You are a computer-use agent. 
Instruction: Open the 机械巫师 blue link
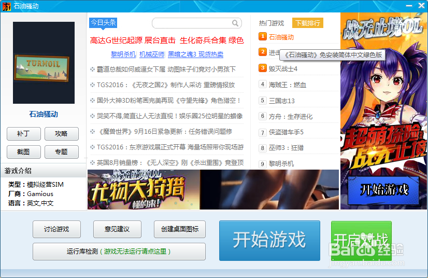pos(152,54)
